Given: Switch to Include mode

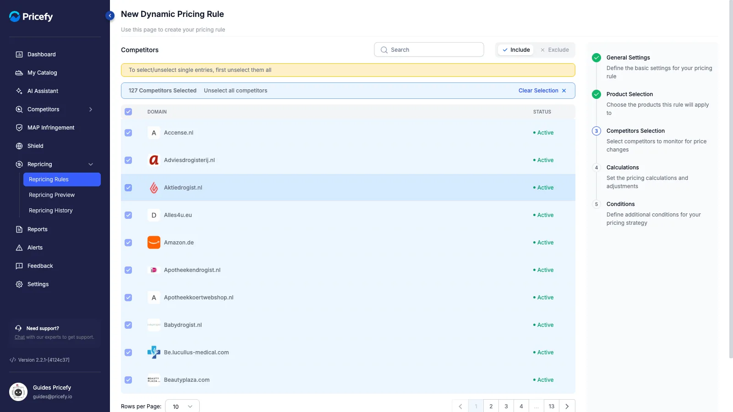Looking at the screenshot, I should [516, 50].
